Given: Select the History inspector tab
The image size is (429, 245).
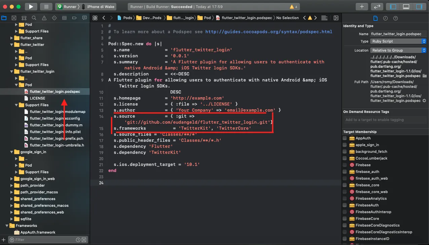Looking at the screenshot, I should click(x=386, y=18).
